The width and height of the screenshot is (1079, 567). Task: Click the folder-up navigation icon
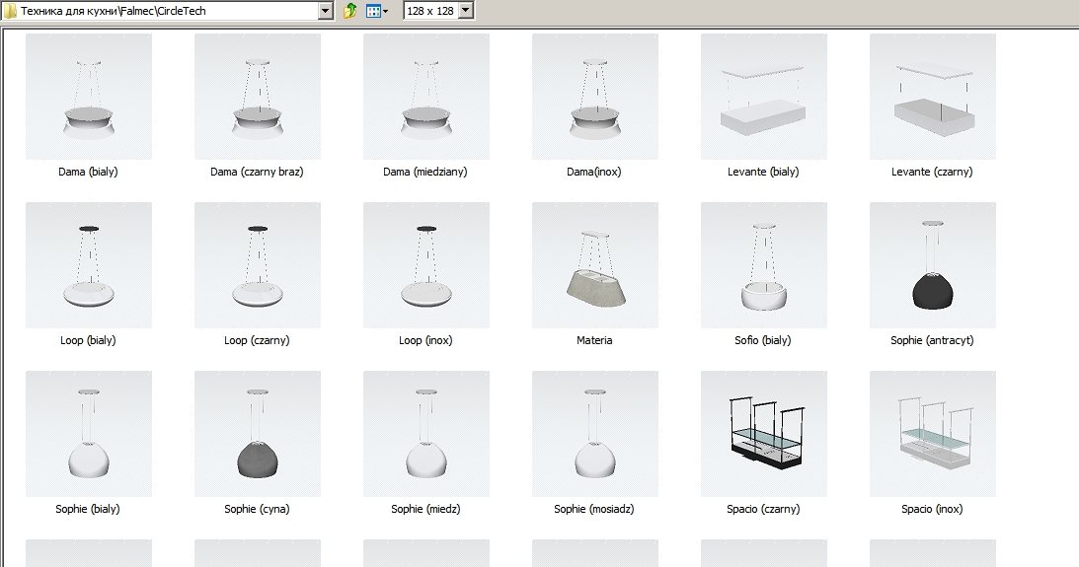pyautogui.click(x=349, y=10)
